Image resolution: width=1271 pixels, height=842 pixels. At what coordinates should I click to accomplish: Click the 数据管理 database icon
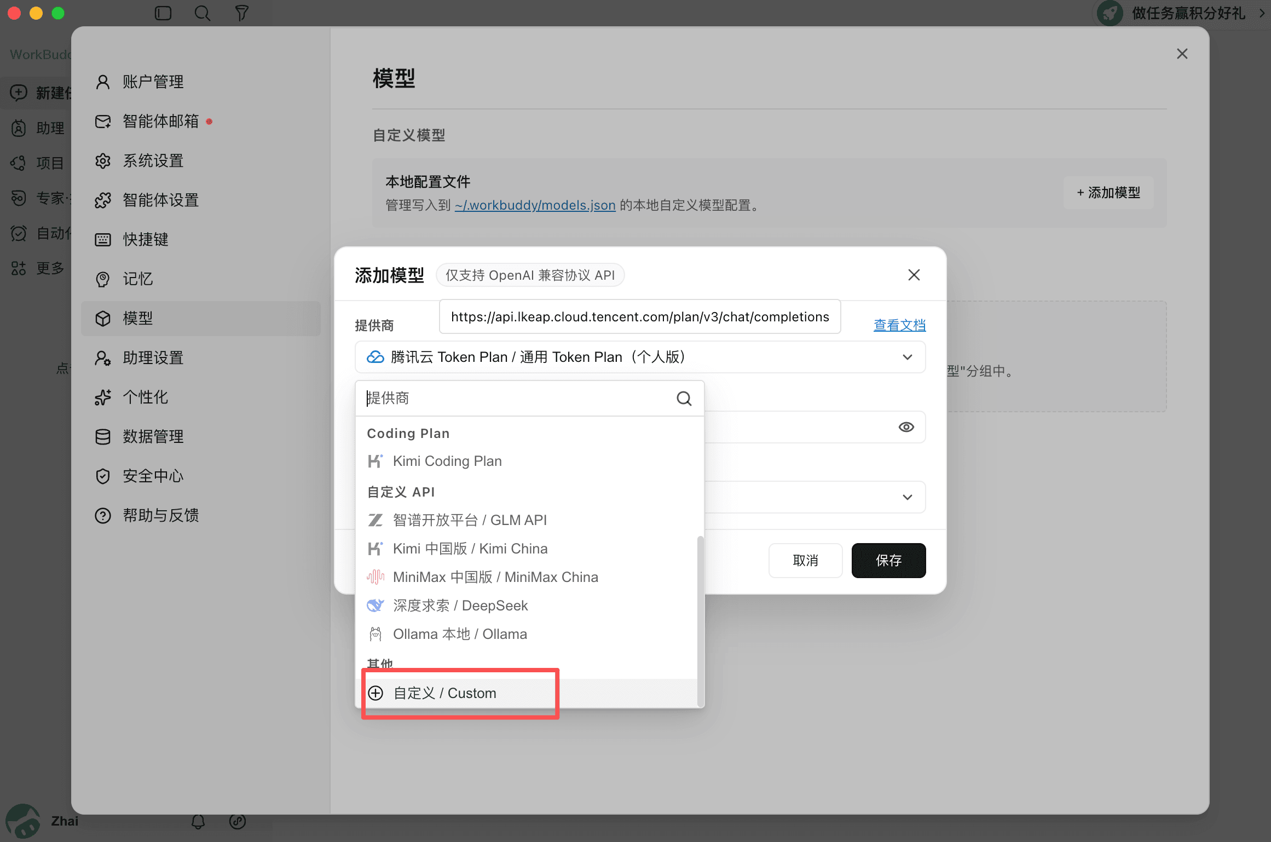coord(103,437)
